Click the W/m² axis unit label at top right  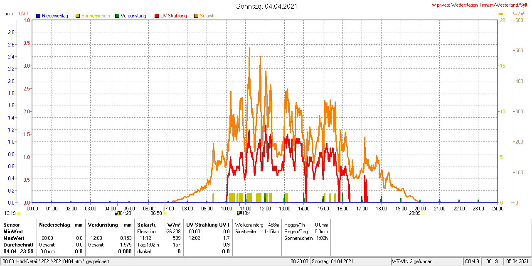point(519,14)
